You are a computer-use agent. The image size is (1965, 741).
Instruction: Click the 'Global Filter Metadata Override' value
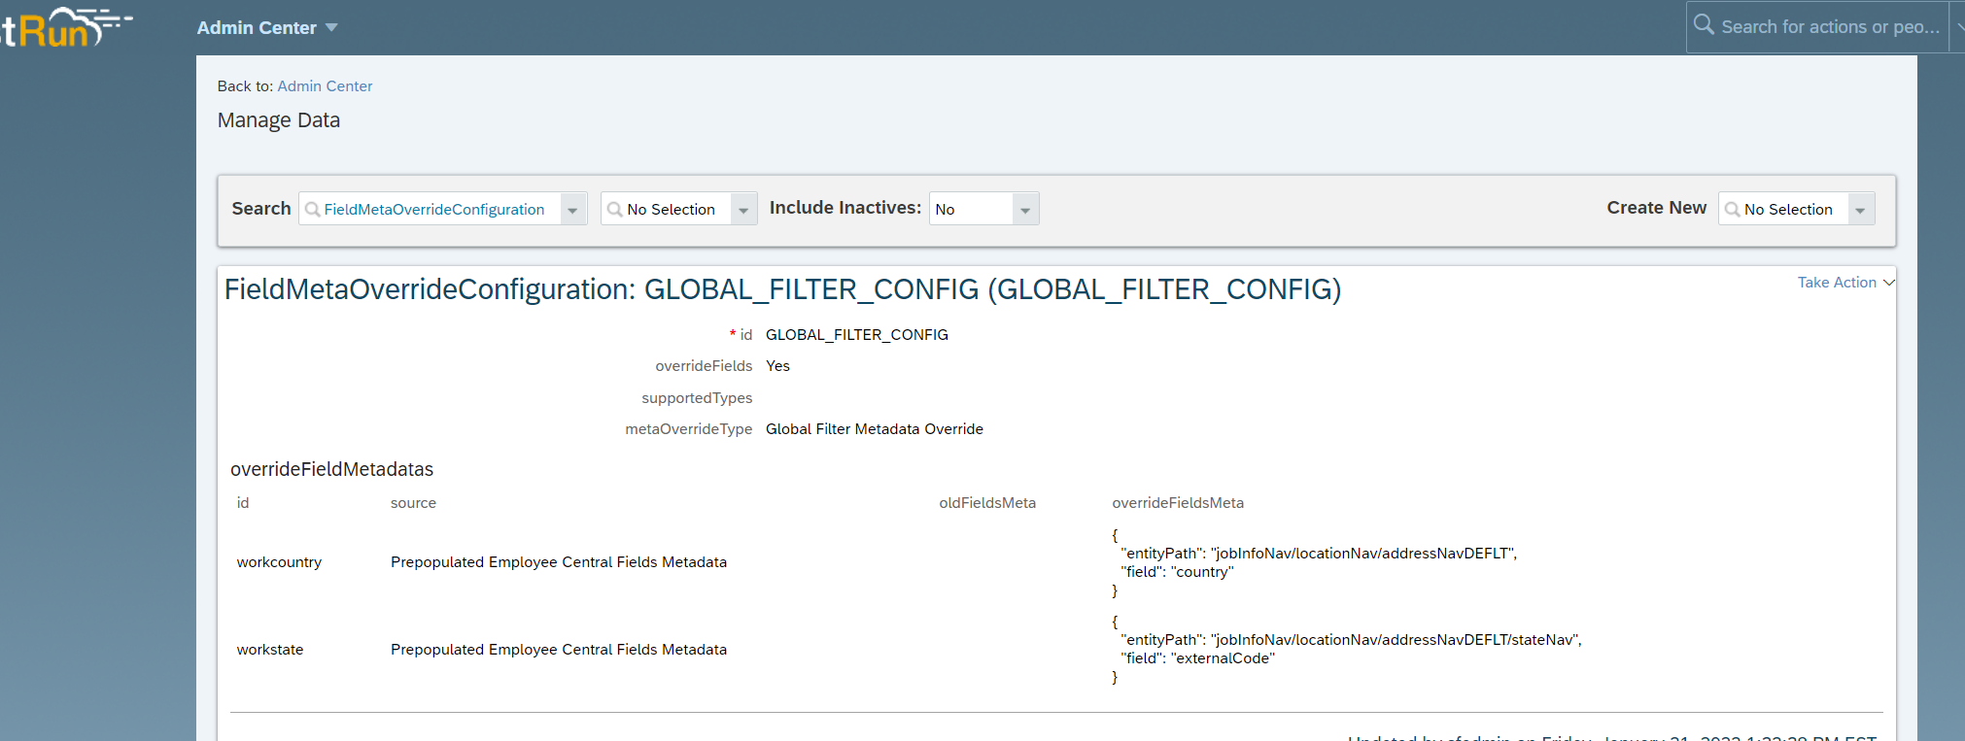tap(875, 429)
